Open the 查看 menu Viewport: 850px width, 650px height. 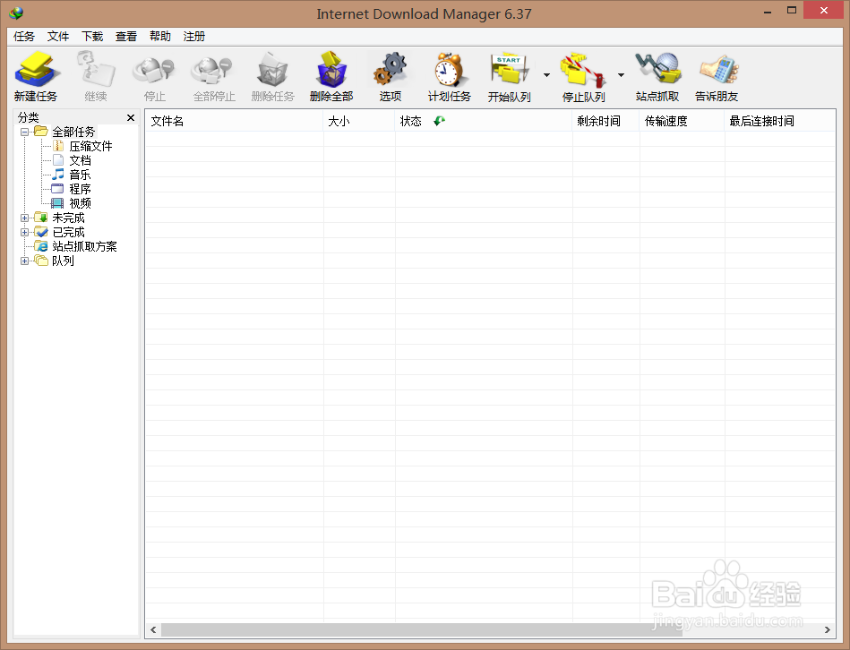point(126,37)
